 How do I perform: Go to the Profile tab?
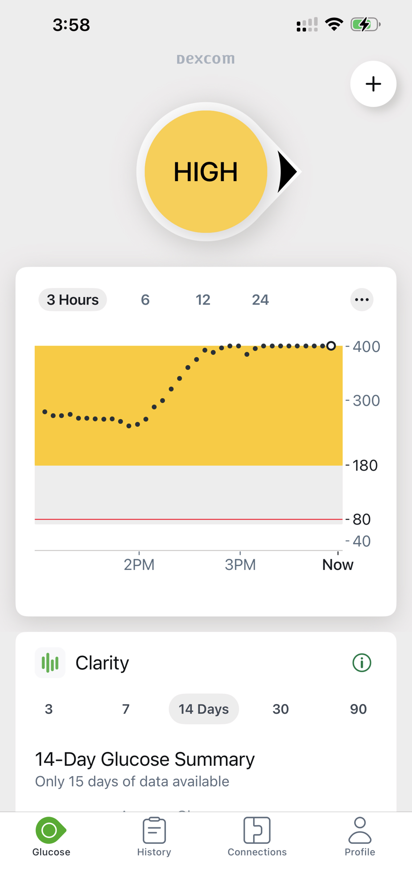coord(360,837)
